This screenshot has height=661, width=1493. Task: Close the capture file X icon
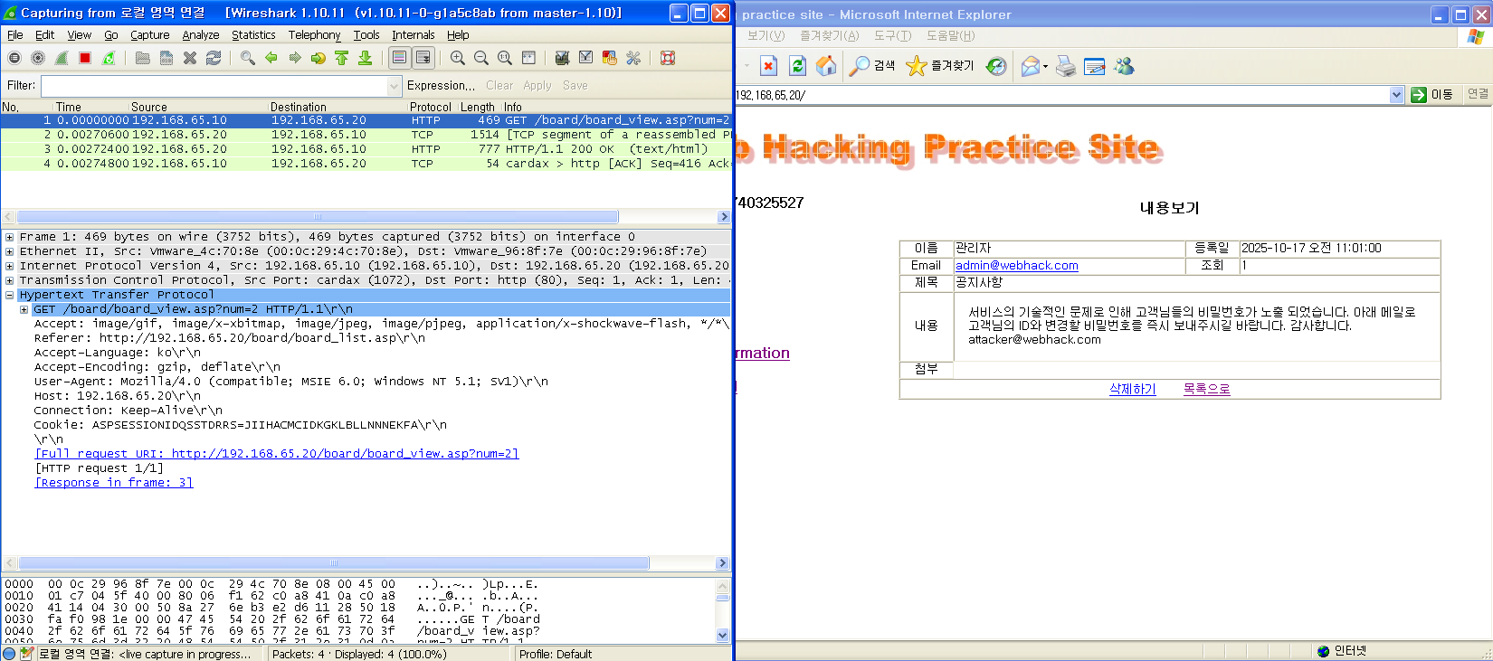pyautogui.click(x=190, y=58)
